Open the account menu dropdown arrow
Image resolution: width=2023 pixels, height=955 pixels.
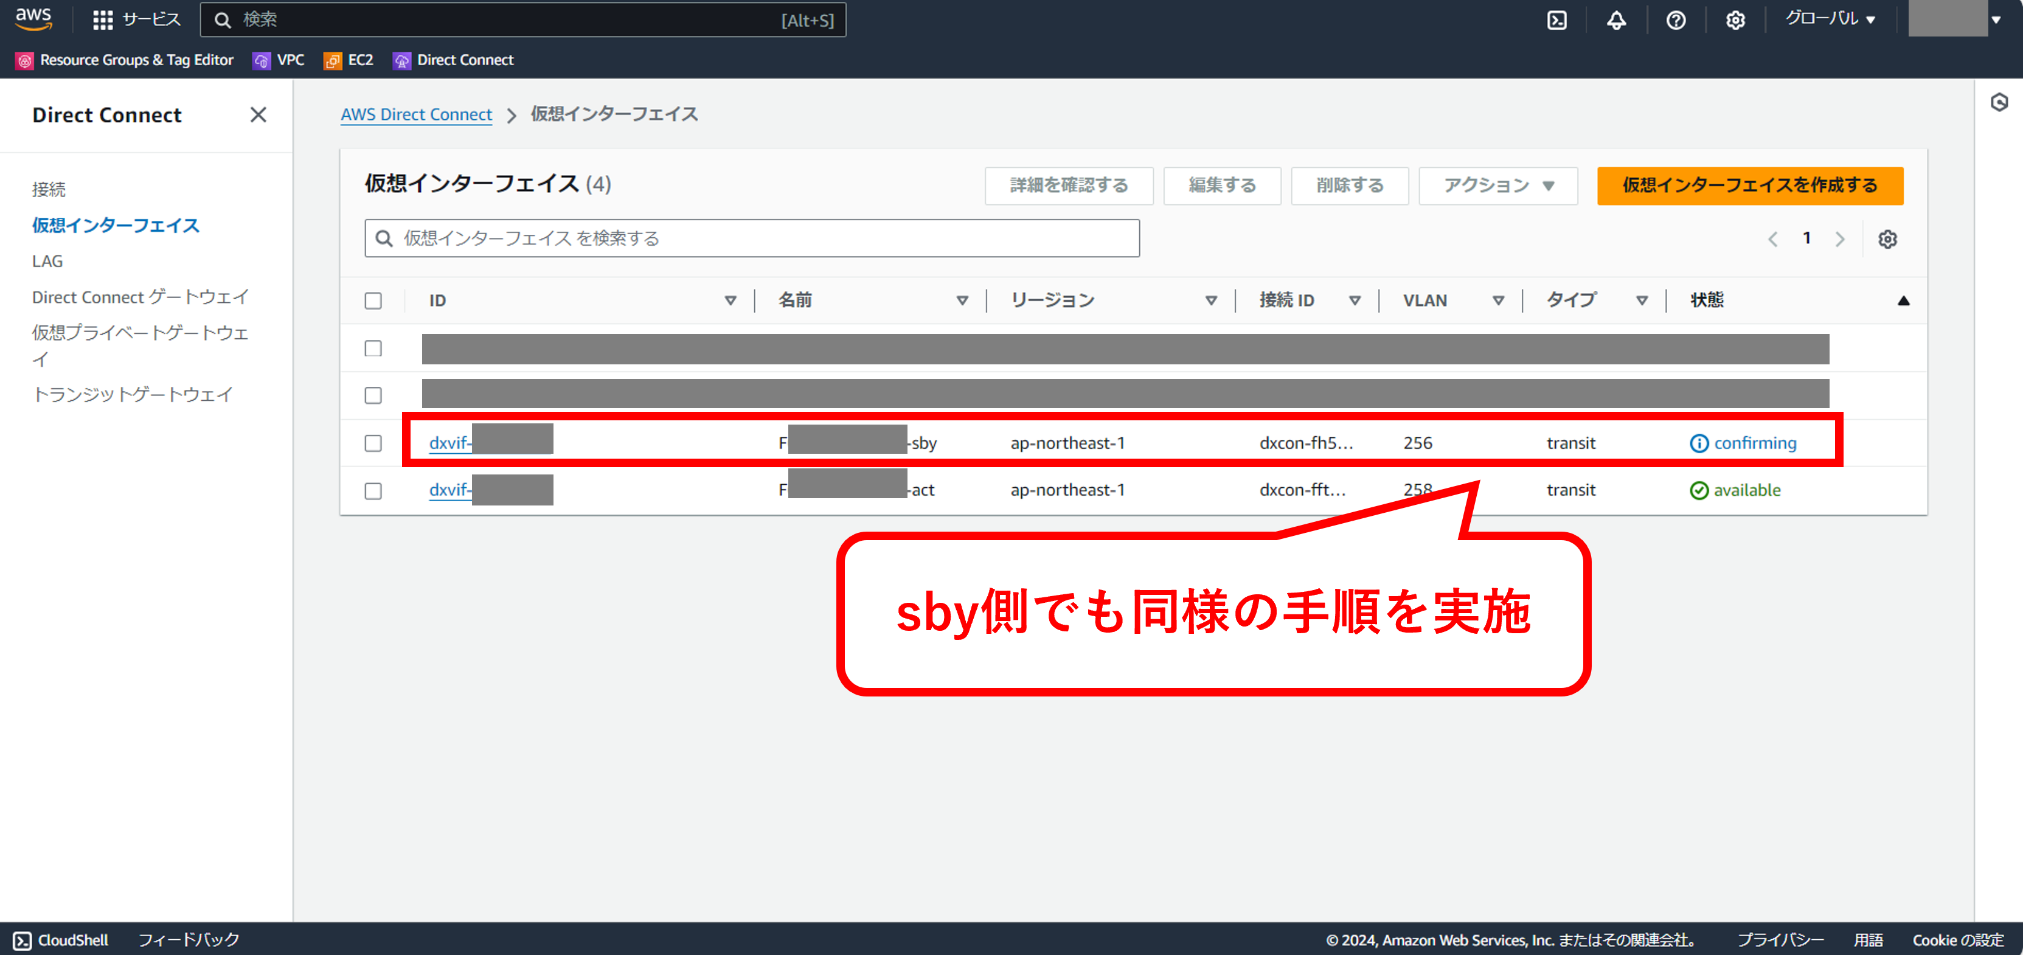pos(1996,19)
